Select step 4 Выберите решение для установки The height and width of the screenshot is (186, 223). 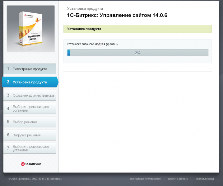[30, 108]
